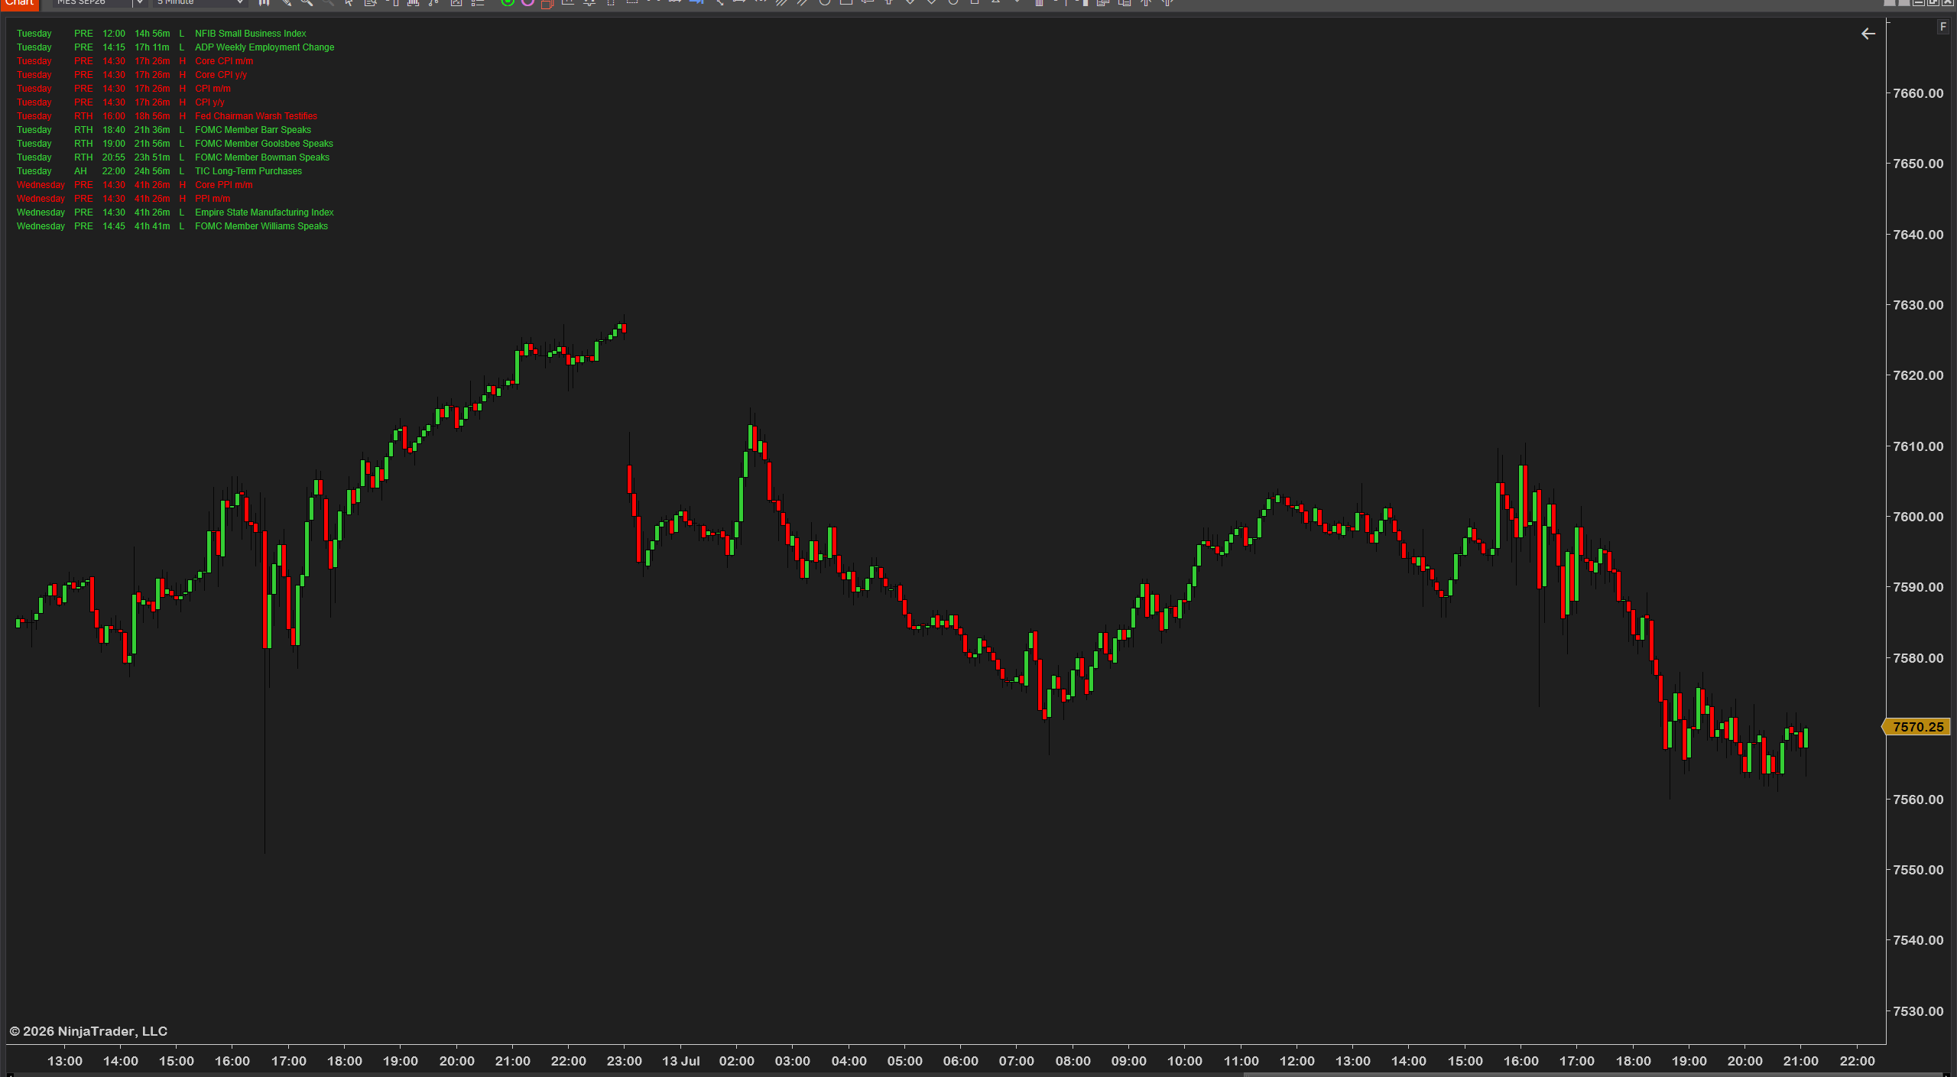Click the F button above the price scale
The width and height of the screenshot is (1957, 1077).
[1942, 27]
